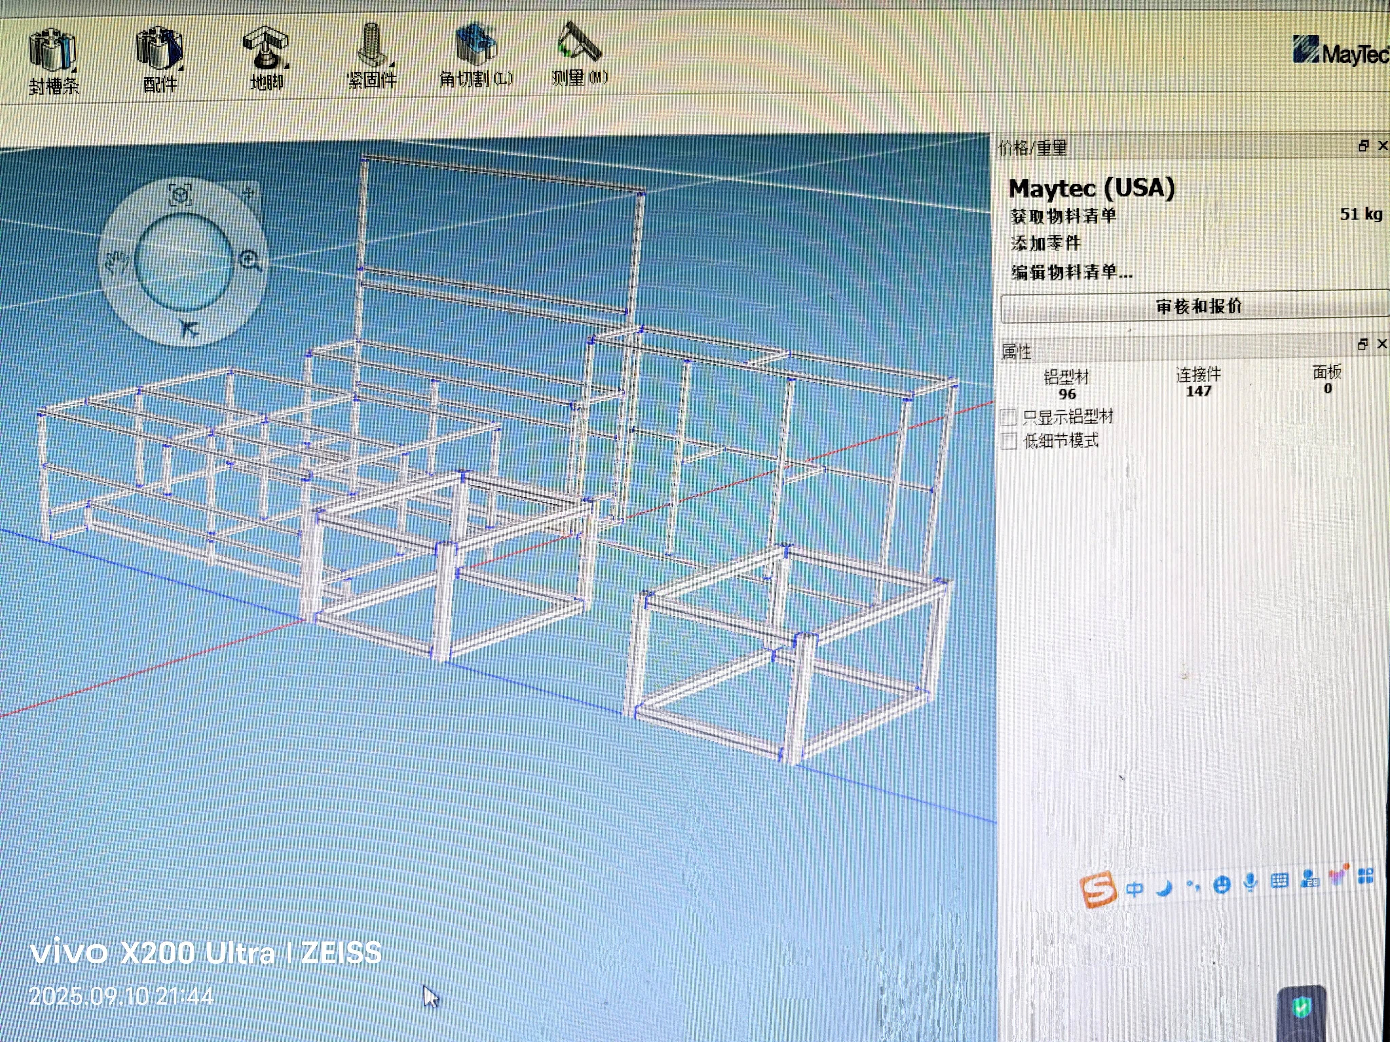Open 编辑物料清单... to edit the BOM

pos(1071,272)
